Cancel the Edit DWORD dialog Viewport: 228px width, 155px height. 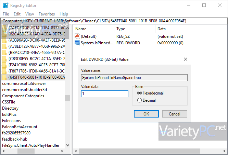[175, 114]
